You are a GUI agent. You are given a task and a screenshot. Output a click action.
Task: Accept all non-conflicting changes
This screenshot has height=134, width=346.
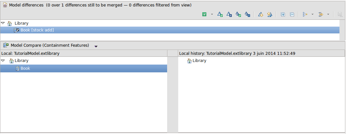(238, 14)
